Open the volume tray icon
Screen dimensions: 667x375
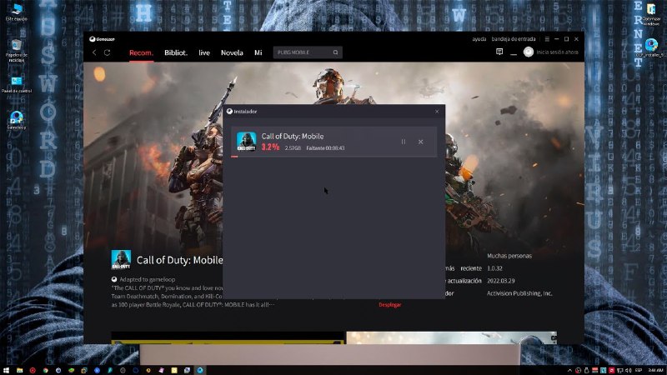[x=629, y=370]
